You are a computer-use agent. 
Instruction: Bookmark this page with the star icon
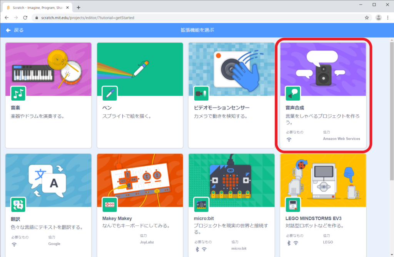click(x=367, y=18)
